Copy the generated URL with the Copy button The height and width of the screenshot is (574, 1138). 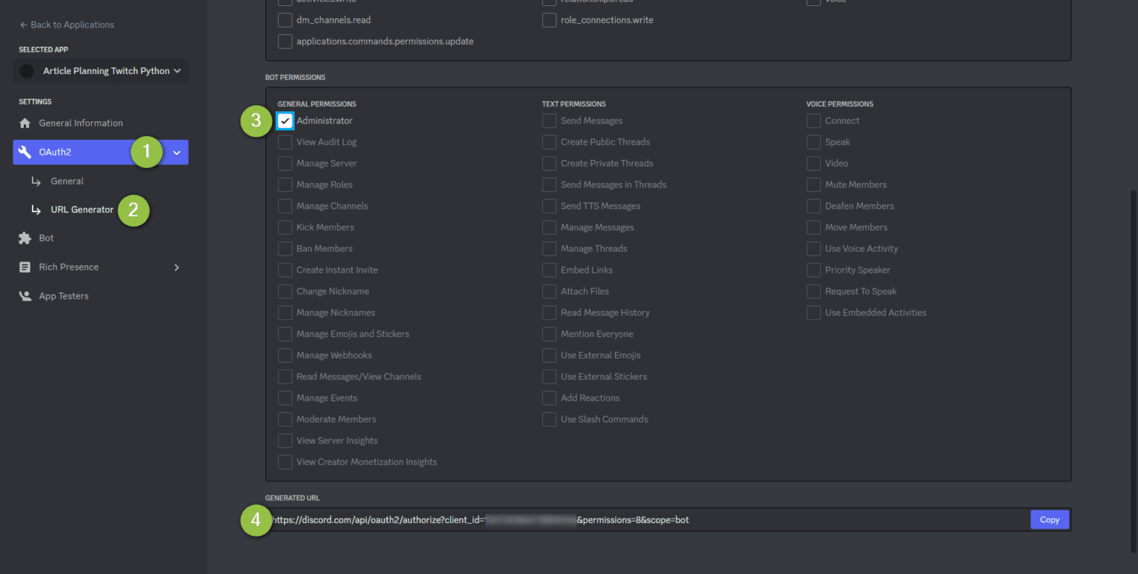click(1049, 520)
